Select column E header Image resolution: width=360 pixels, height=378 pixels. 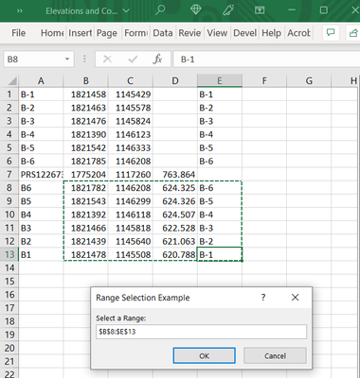point(220,81)
